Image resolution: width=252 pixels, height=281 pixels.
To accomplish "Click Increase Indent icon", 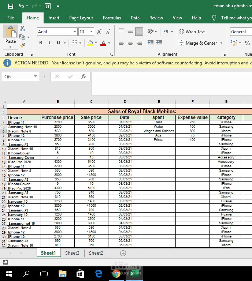I will (159, 43).
